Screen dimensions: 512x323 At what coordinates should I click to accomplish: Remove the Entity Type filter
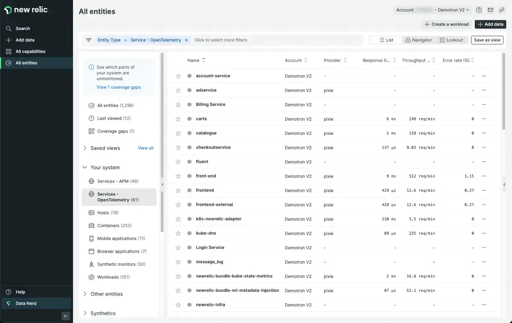pos(186,40)
